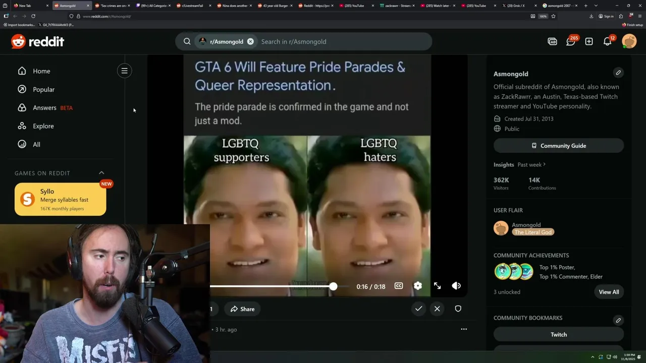Open site security shield info
Image resolution: width=646 pixels, height=363 pixels.
71,16
